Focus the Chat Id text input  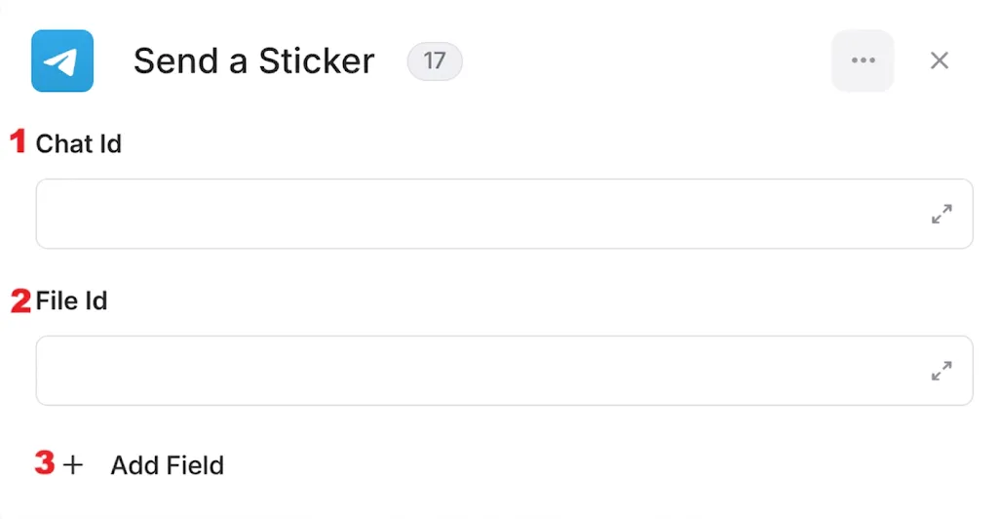[x=504, y=214]
